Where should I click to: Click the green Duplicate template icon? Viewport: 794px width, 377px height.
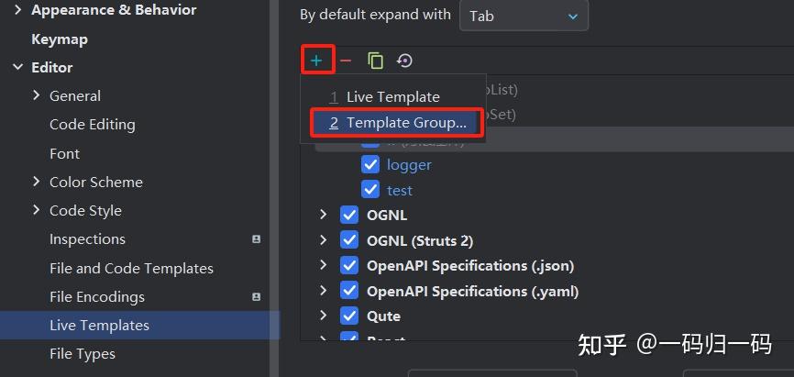[x=375, y=61]
